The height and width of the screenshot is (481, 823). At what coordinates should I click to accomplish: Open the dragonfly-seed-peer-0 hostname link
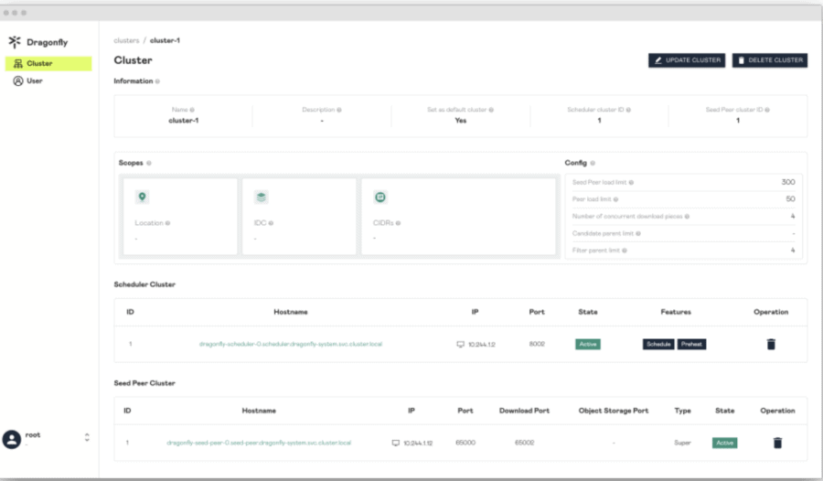point(259,443)
